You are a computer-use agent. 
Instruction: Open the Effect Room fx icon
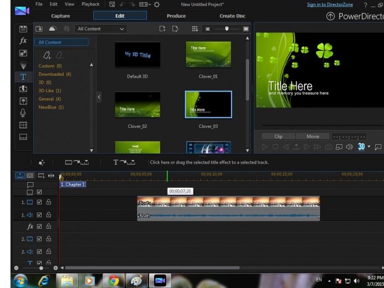pyautogui.click(x=23, y=41)
